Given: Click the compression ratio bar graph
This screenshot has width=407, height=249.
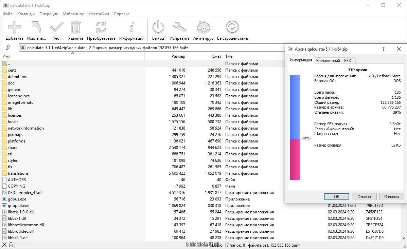Looking at the screenshot, I should point(295,128).
